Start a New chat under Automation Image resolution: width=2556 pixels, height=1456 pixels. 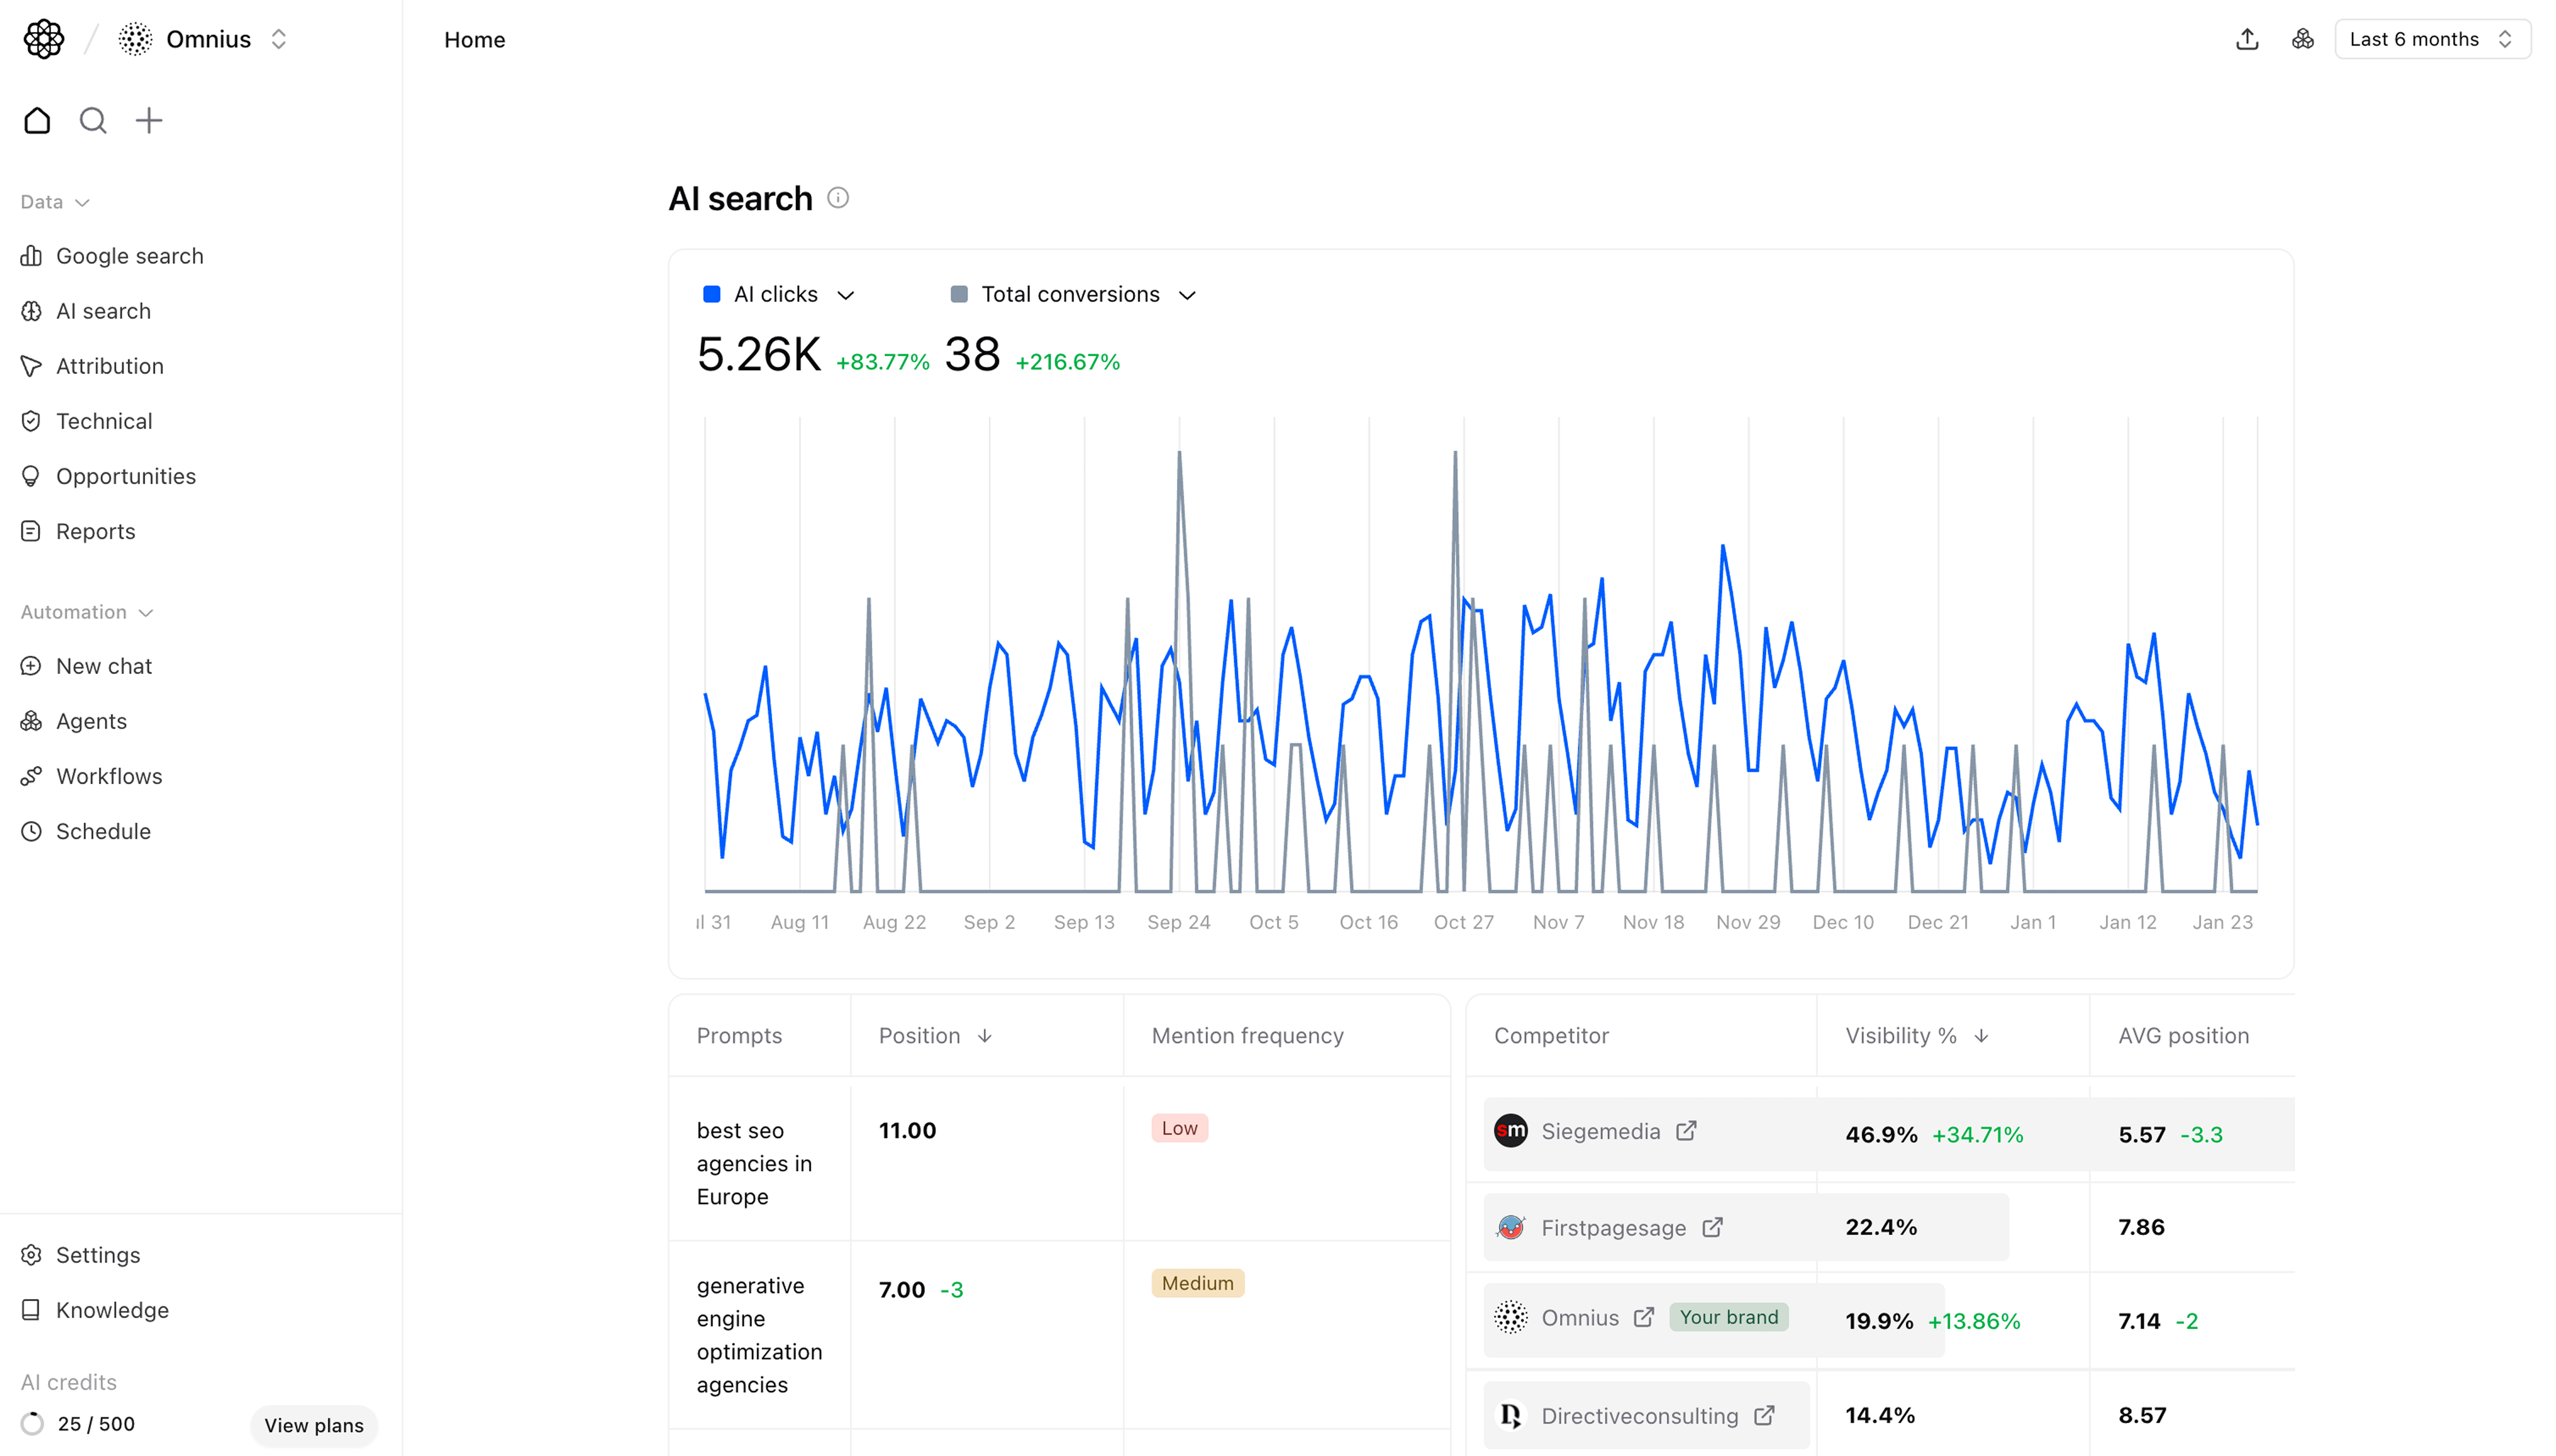[104, 665]
